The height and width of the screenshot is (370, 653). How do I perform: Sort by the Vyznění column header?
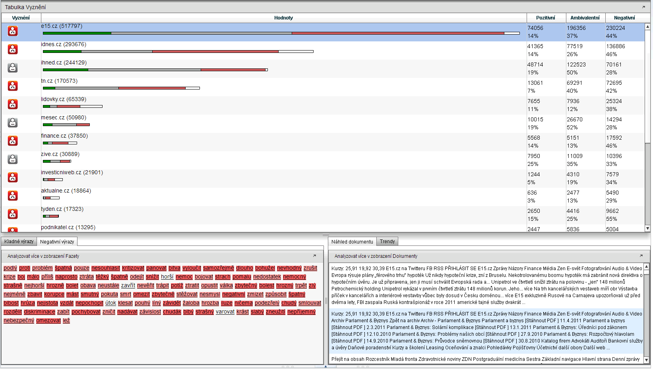21,18
